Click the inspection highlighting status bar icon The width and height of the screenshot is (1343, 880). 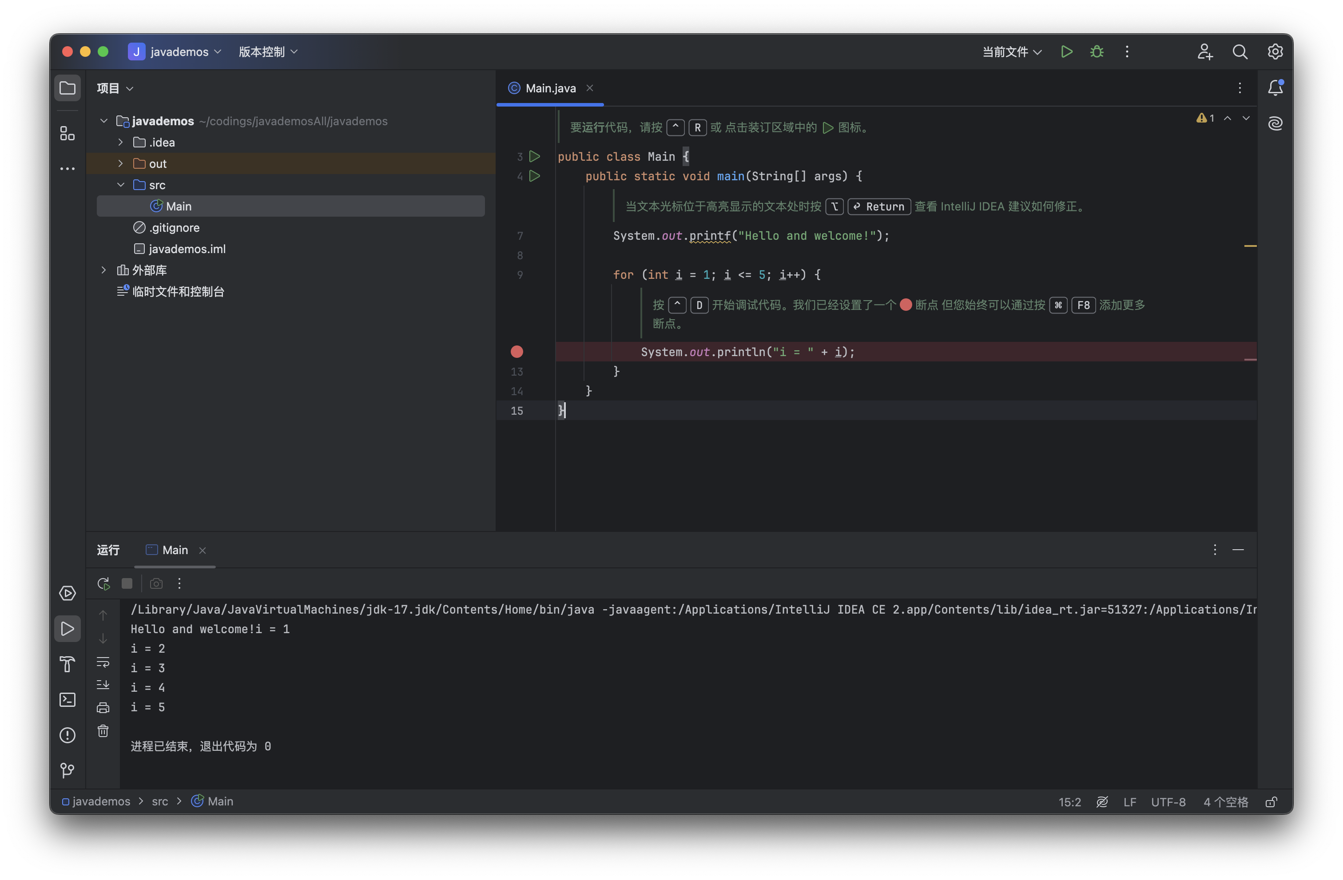tap(1101, 801)
